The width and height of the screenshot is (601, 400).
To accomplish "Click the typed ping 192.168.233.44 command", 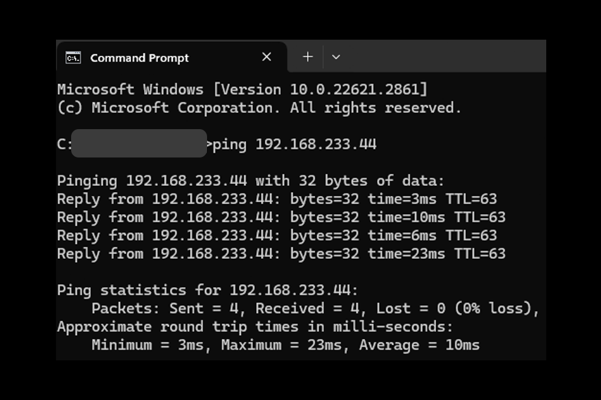I will tap(295, 144).
